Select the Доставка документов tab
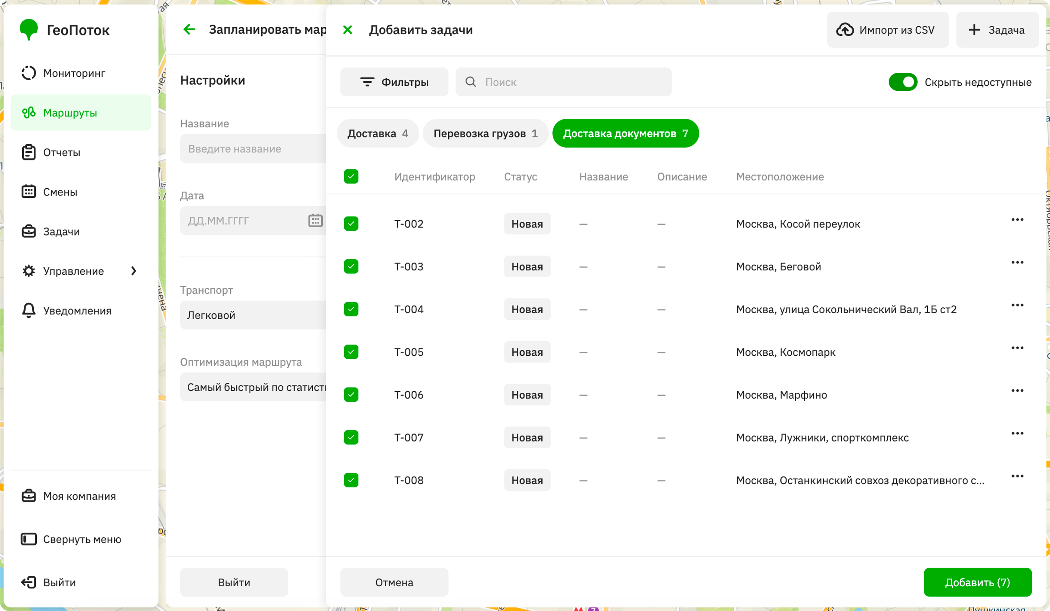 click(x=625, y=133)
